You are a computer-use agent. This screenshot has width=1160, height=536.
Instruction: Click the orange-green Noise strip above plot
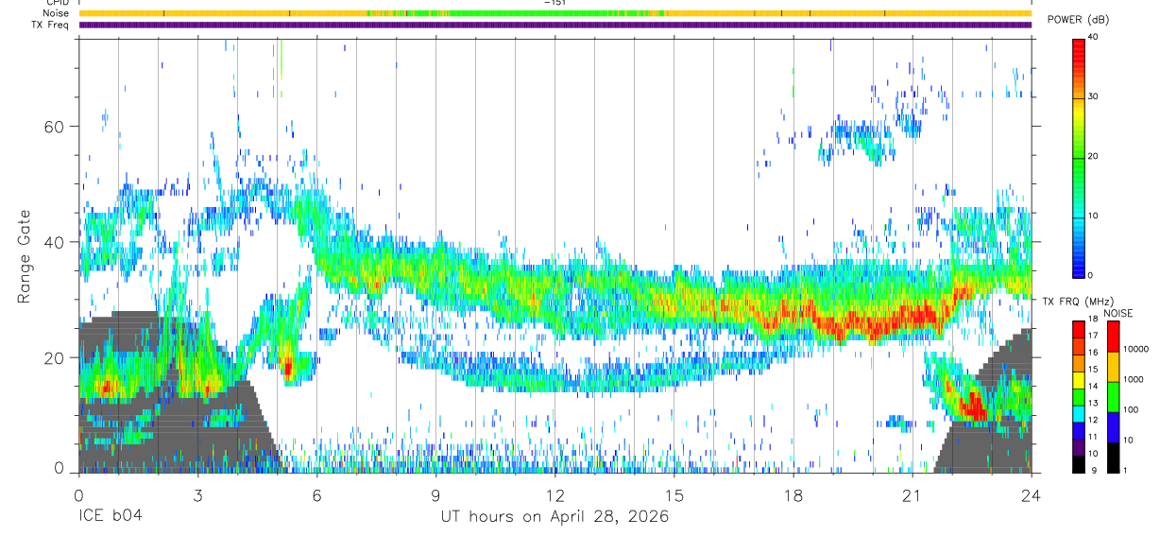pyautogui.click(x=555, y=13)
